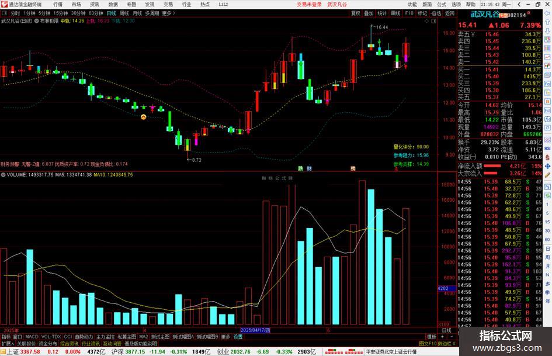Click the orange caret signal marker on chart
The width and height of the screenshot is (552, 356).
[143, 117]
